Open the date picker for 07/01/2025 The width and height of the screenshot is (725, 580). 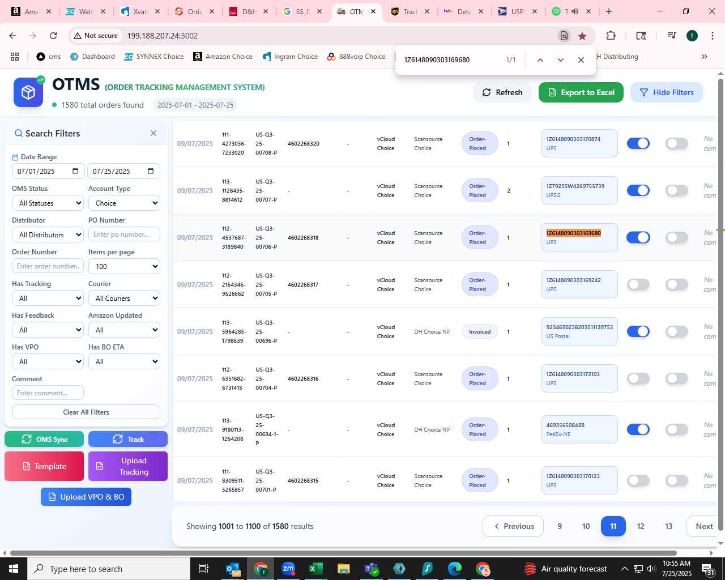pyautogui.click(x=76, y=171)
